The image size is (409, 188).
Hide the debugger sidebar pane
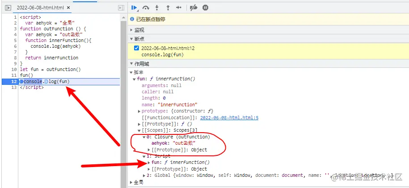[121, 8]
